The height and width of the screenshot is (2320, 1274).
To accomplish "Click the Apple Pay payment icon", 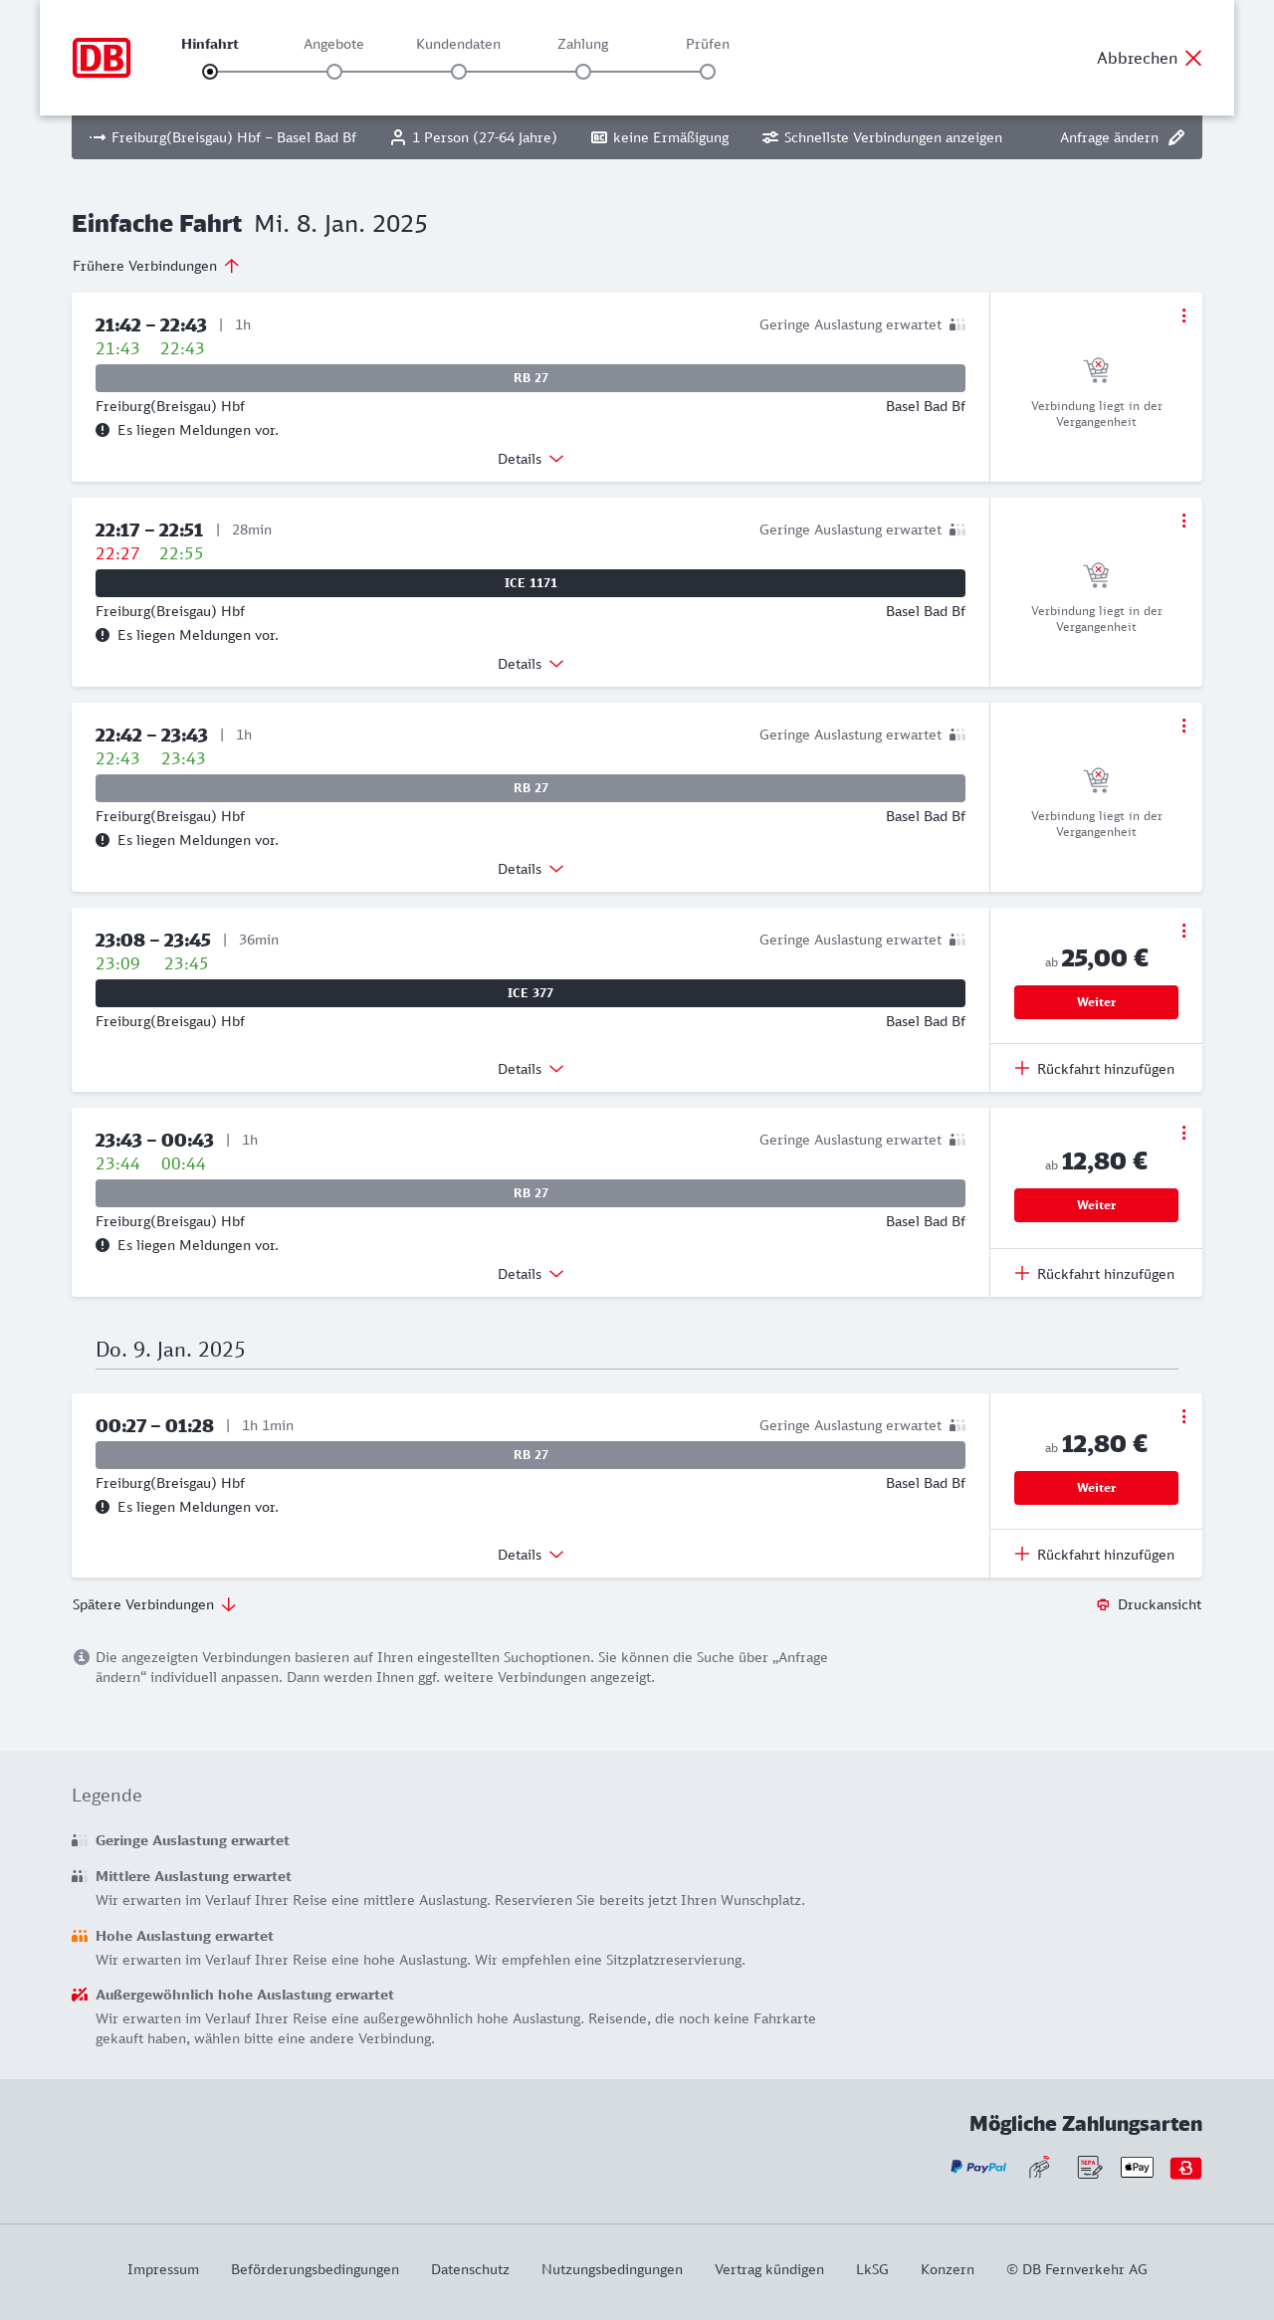I will coord(1137,2167).
